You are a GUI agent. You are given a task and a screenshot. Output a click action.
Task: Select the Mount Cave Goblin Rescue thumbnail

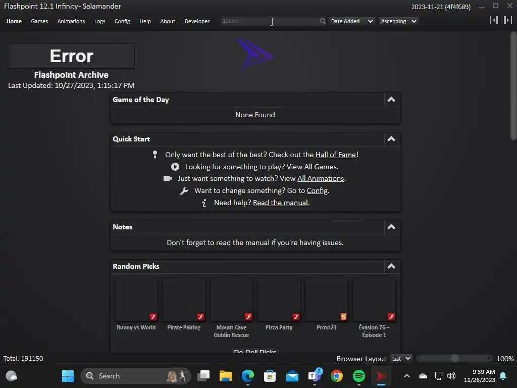(x=231, y=300)
